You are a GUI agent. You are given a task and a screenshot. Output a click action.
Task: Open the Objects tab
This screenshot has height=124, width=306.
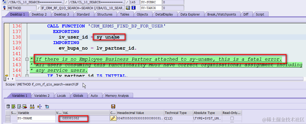point(143,14)
